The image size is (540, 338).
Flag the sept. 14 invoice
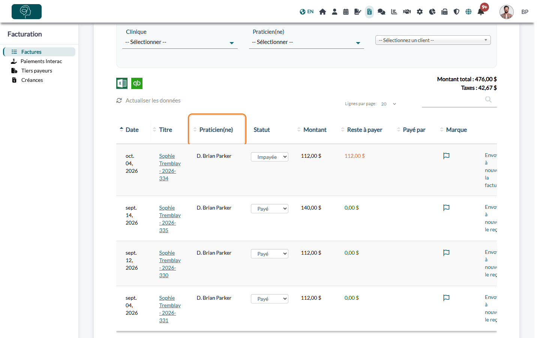tap(446, 208)
